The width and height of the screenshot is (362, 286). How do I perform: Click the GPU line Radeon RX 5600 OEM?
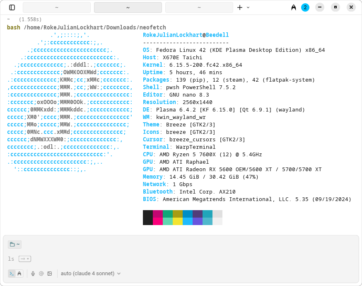[232, 170]
